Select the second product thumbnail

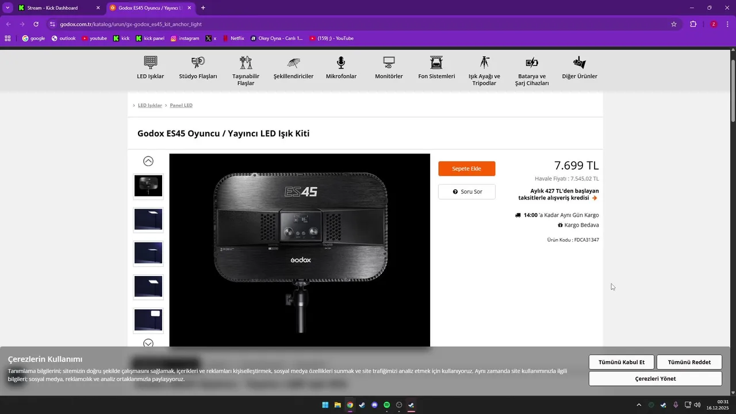coord(148,220)
